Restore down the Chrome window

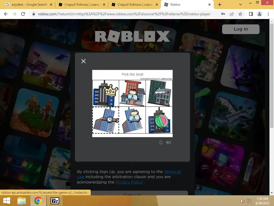(x=257, y=3)
